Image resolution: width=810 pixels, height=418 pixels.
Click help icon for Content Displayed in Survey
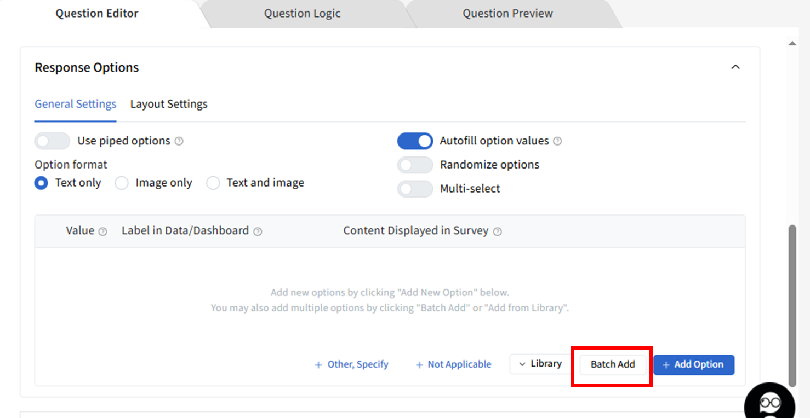click(497, 231)
